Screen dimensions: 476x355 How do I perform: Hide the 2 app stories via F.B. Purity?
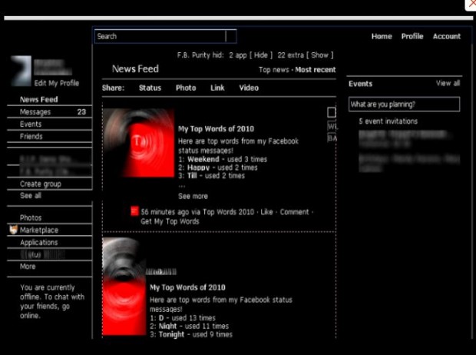[261, 55]
